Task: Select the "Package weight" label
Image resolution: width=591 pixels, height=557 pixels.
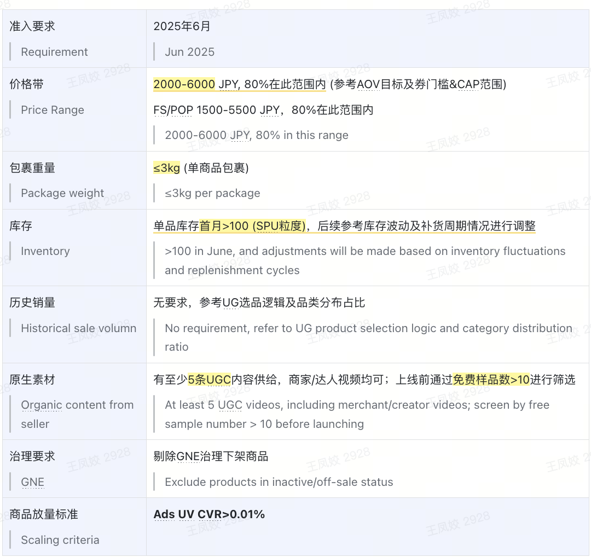Action: point(62,193)
